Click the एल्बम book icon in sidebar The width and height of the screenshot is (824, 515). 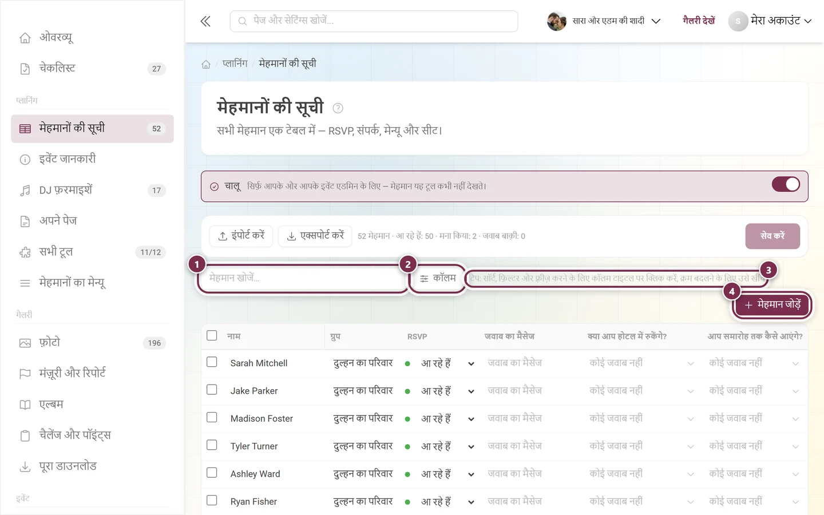[x=25, y=405]
